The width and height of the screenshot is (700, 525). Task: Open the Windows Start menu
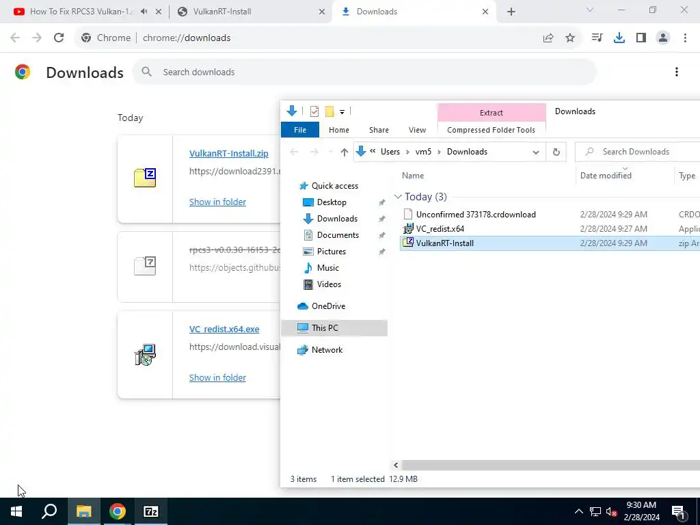click(x=16, y=511)
